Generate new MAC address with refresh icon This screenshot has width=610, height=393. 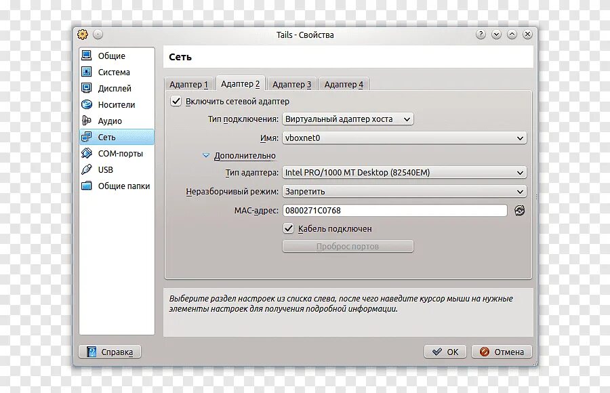click(519, 211)
